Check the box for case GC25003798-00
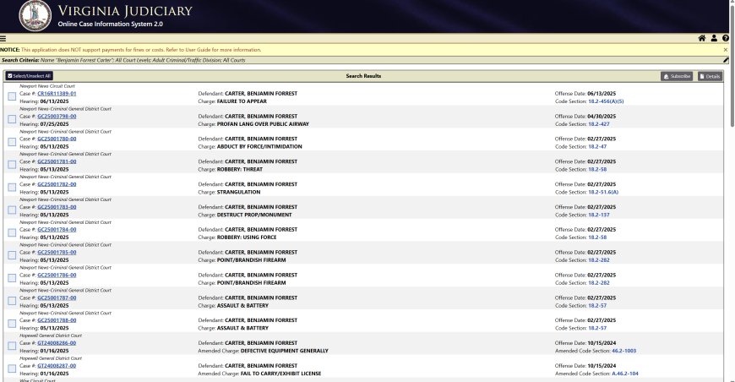735x382 pixels. [x=12, y=119]
